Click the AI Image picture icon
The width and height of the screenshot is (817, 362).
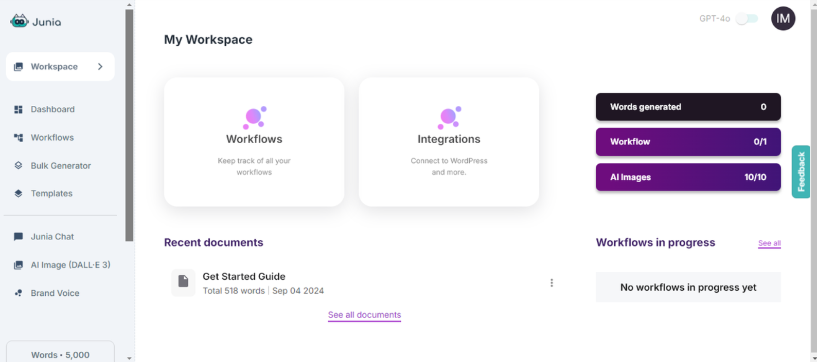(x=19, y=265)
